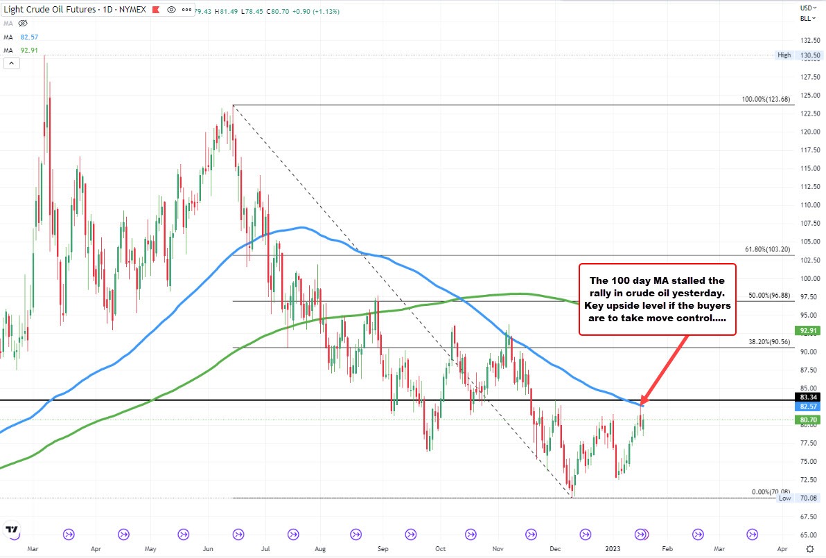Open the contract rollover marker in mid-May 2022
Viewport: 826px width, 558px height.
pos(183,535)
